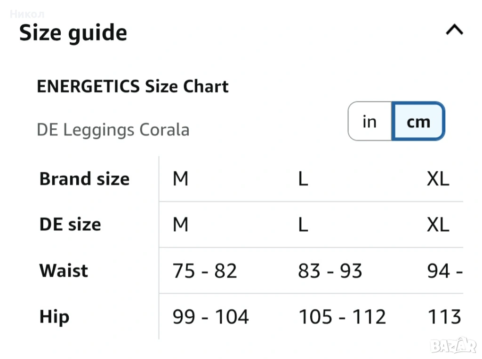Click the DE size M cell

(x=181, y=225)
